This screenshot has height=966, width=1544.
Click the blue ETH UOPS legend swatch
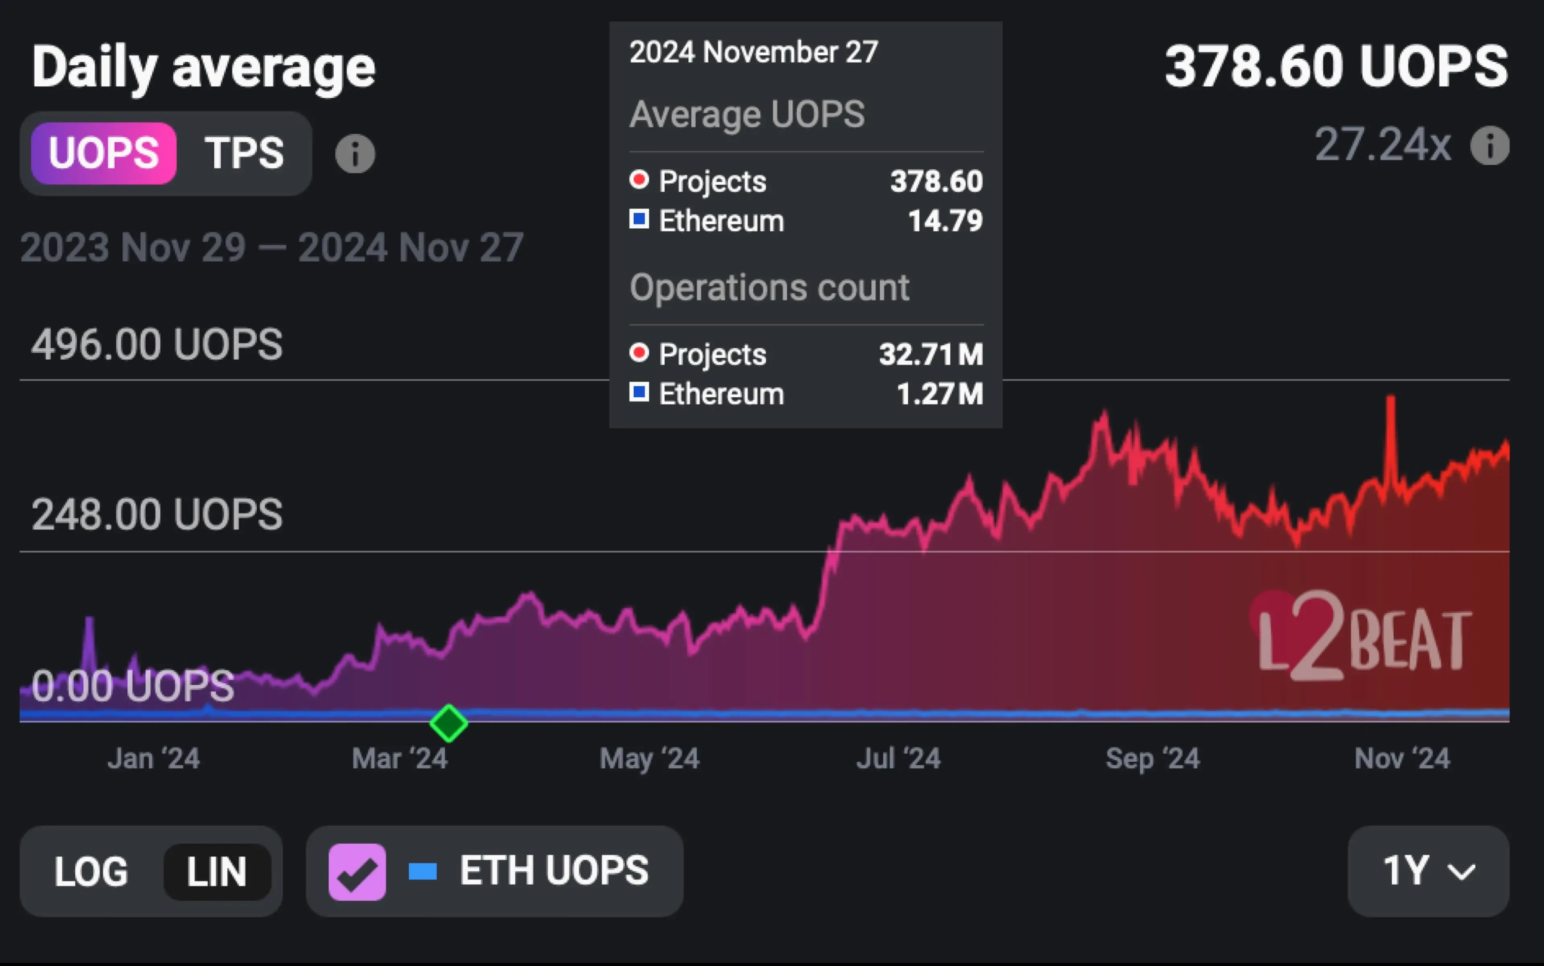[423, 872]
